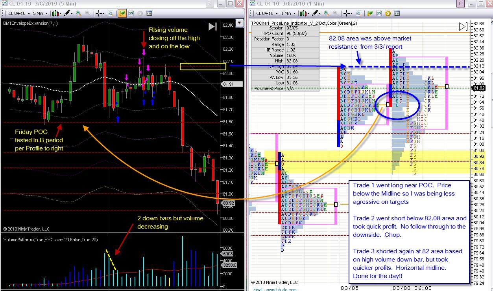Select the TPOChart, PriceLine_Indicator label
Viewport: 493px width, 291px height.
pyautogui.click(x=304, y=23)
